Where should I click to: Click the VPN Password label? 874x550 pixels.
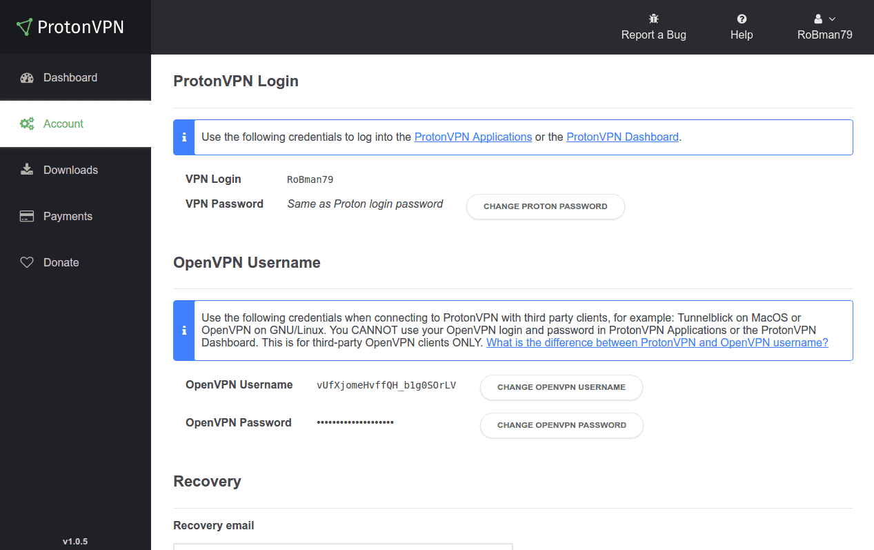coord(224,204)
